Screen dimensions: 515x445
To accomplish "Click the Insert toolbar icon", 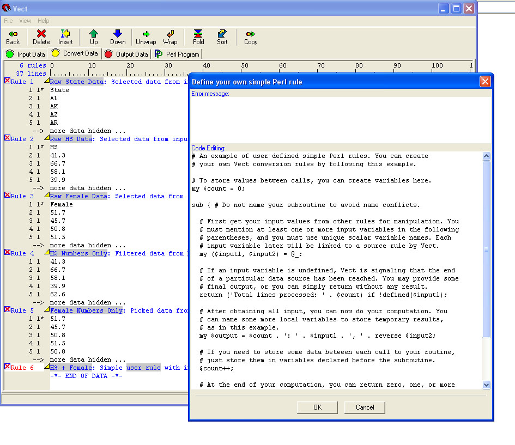I will click(x=65, y=37).
